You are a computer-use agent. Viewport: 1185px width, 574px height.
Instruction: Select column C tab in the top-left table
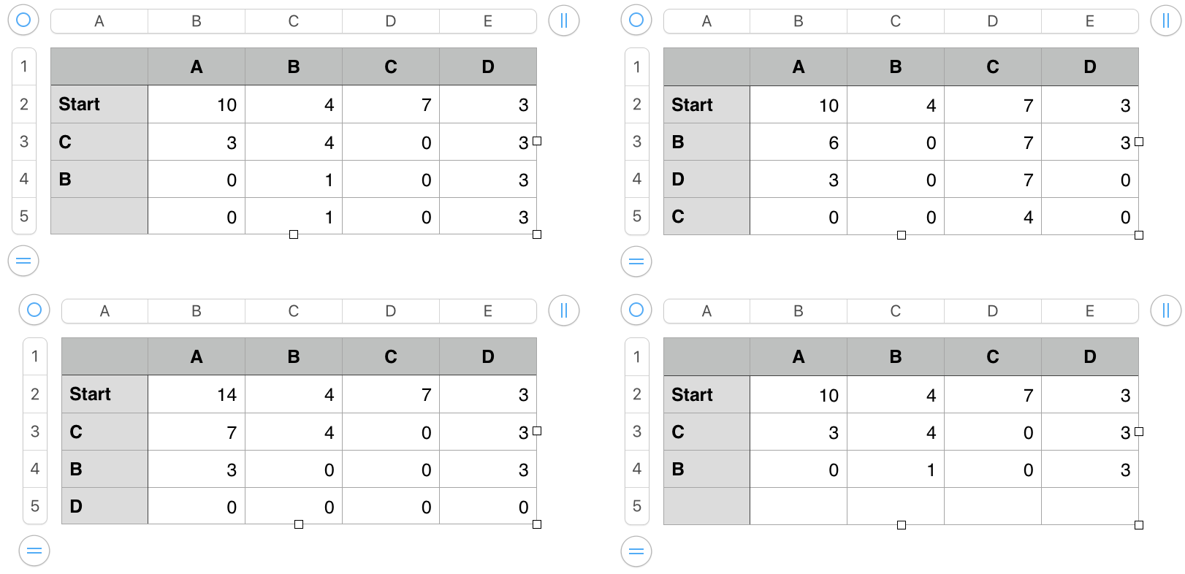(294, 21)
